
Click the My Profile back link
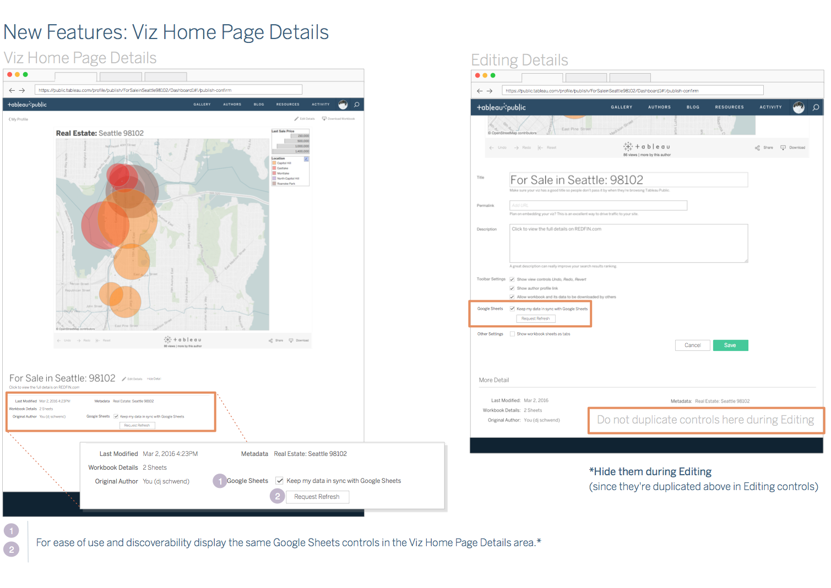point(18,119)
